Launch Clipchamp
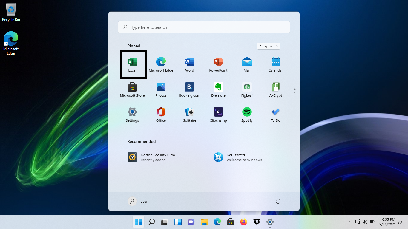 coord(218,115)
